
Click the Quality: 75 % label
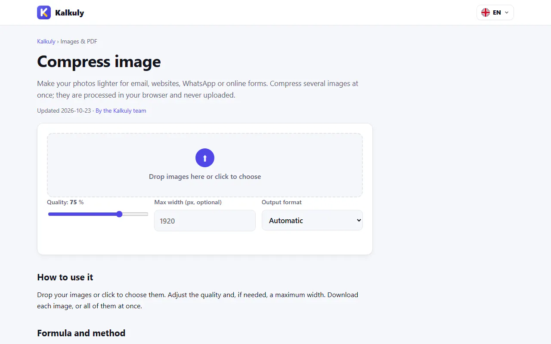click(65, 202)
